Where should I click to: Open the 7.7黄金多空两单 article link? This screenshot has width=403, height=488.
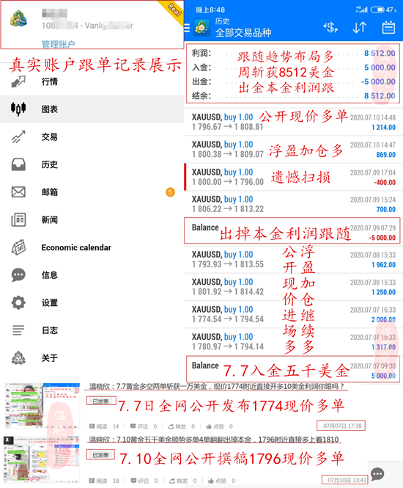tap(217, 386)
